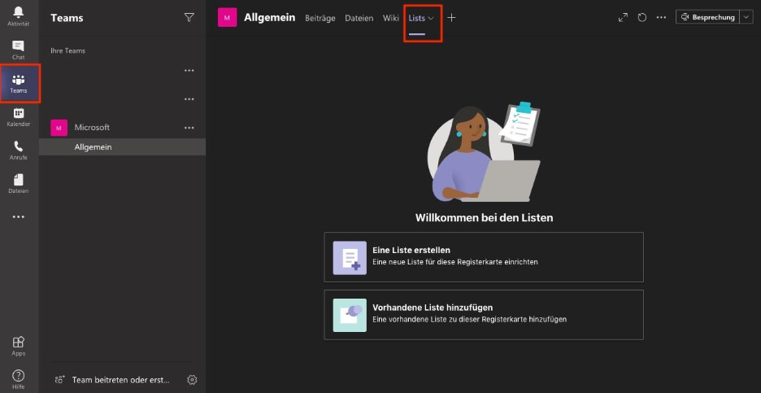The height and width of the screenshot is (393, 761).
Task: Click Team beitreten oder erstellen
Action: pyautogui.click(x=121, y=380)
